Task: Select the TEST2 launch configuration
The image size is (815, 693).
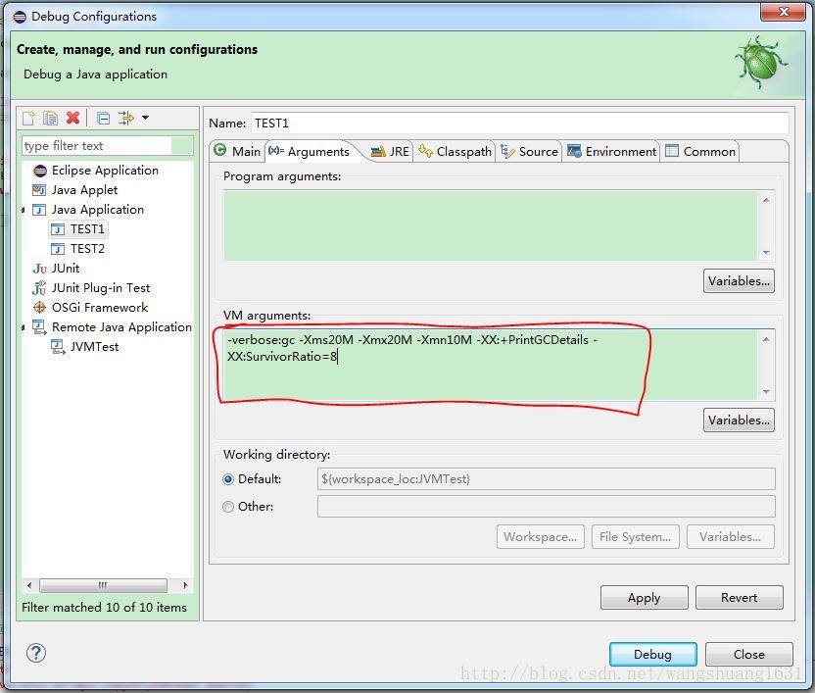Action: tap(87, 249)
